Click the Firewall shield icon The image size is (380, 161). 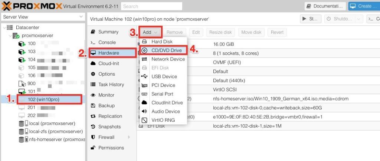tap(93, 137)
